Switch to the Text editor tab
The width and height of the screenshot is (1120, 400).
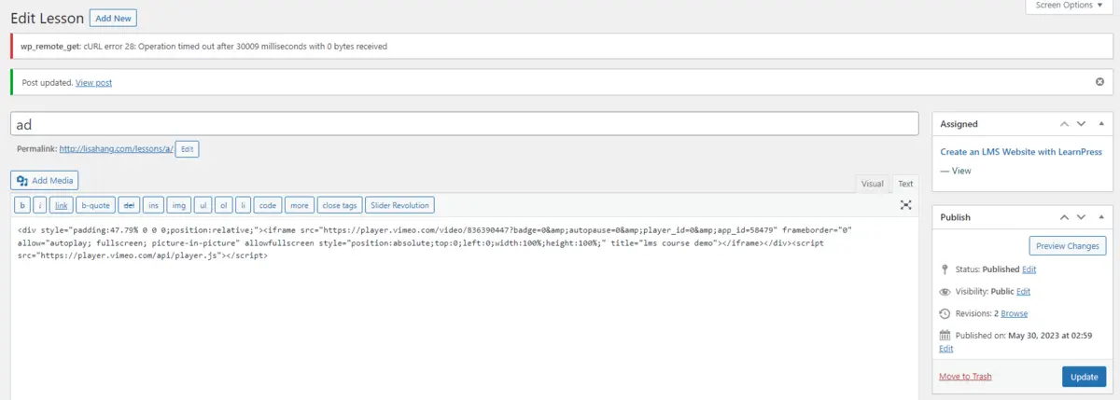point(905,184)
